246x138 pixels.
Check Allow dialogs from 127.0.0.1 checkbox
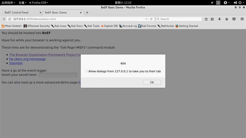[x=87, y=71]
